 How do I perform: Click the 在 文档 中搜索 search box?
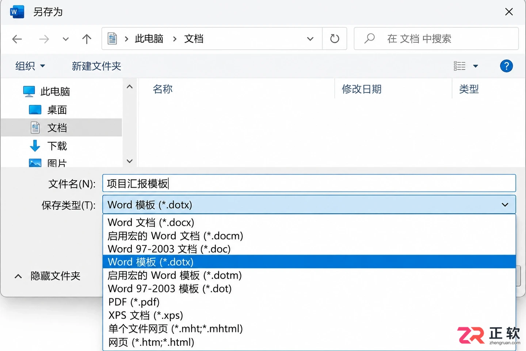[x=436, y=38]
